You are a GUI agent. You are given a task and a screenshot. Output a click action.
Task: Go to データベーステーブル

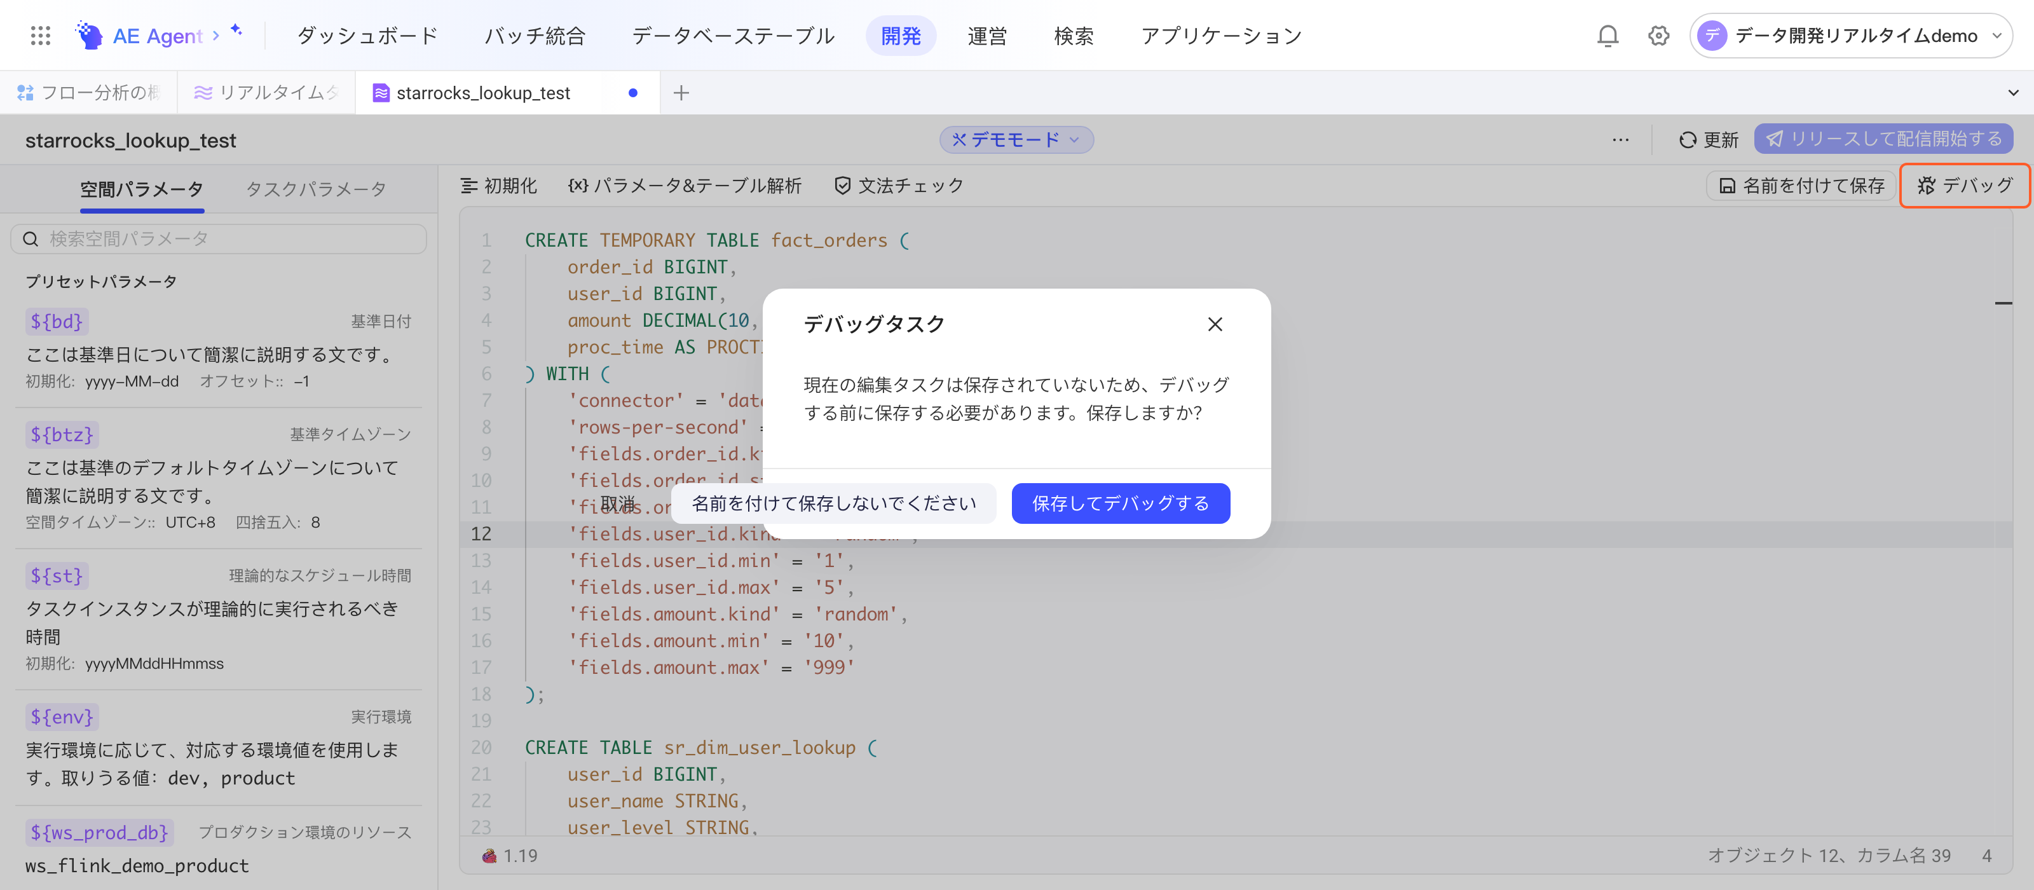pos(732,36)
